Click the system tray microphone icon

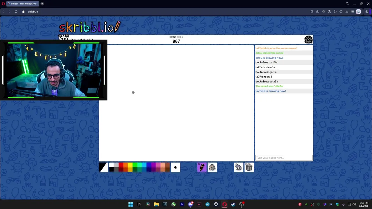[343, 204]
